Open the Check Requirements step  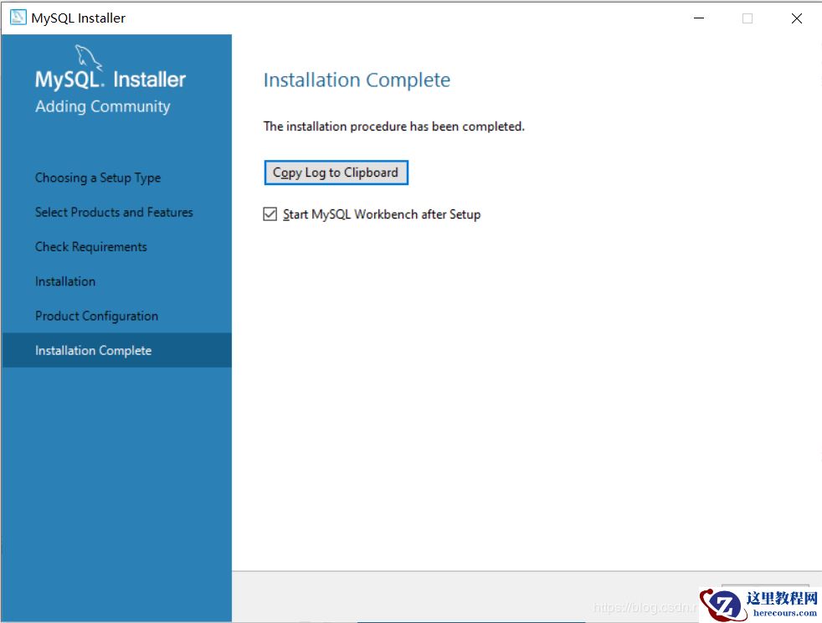pyautogui.click(x=91, y=246)
